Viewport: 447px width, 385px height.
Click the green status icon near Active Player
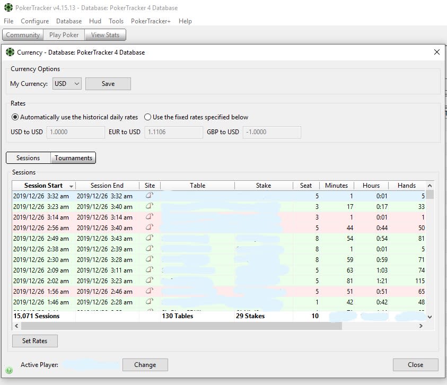[x=9, y=371]
